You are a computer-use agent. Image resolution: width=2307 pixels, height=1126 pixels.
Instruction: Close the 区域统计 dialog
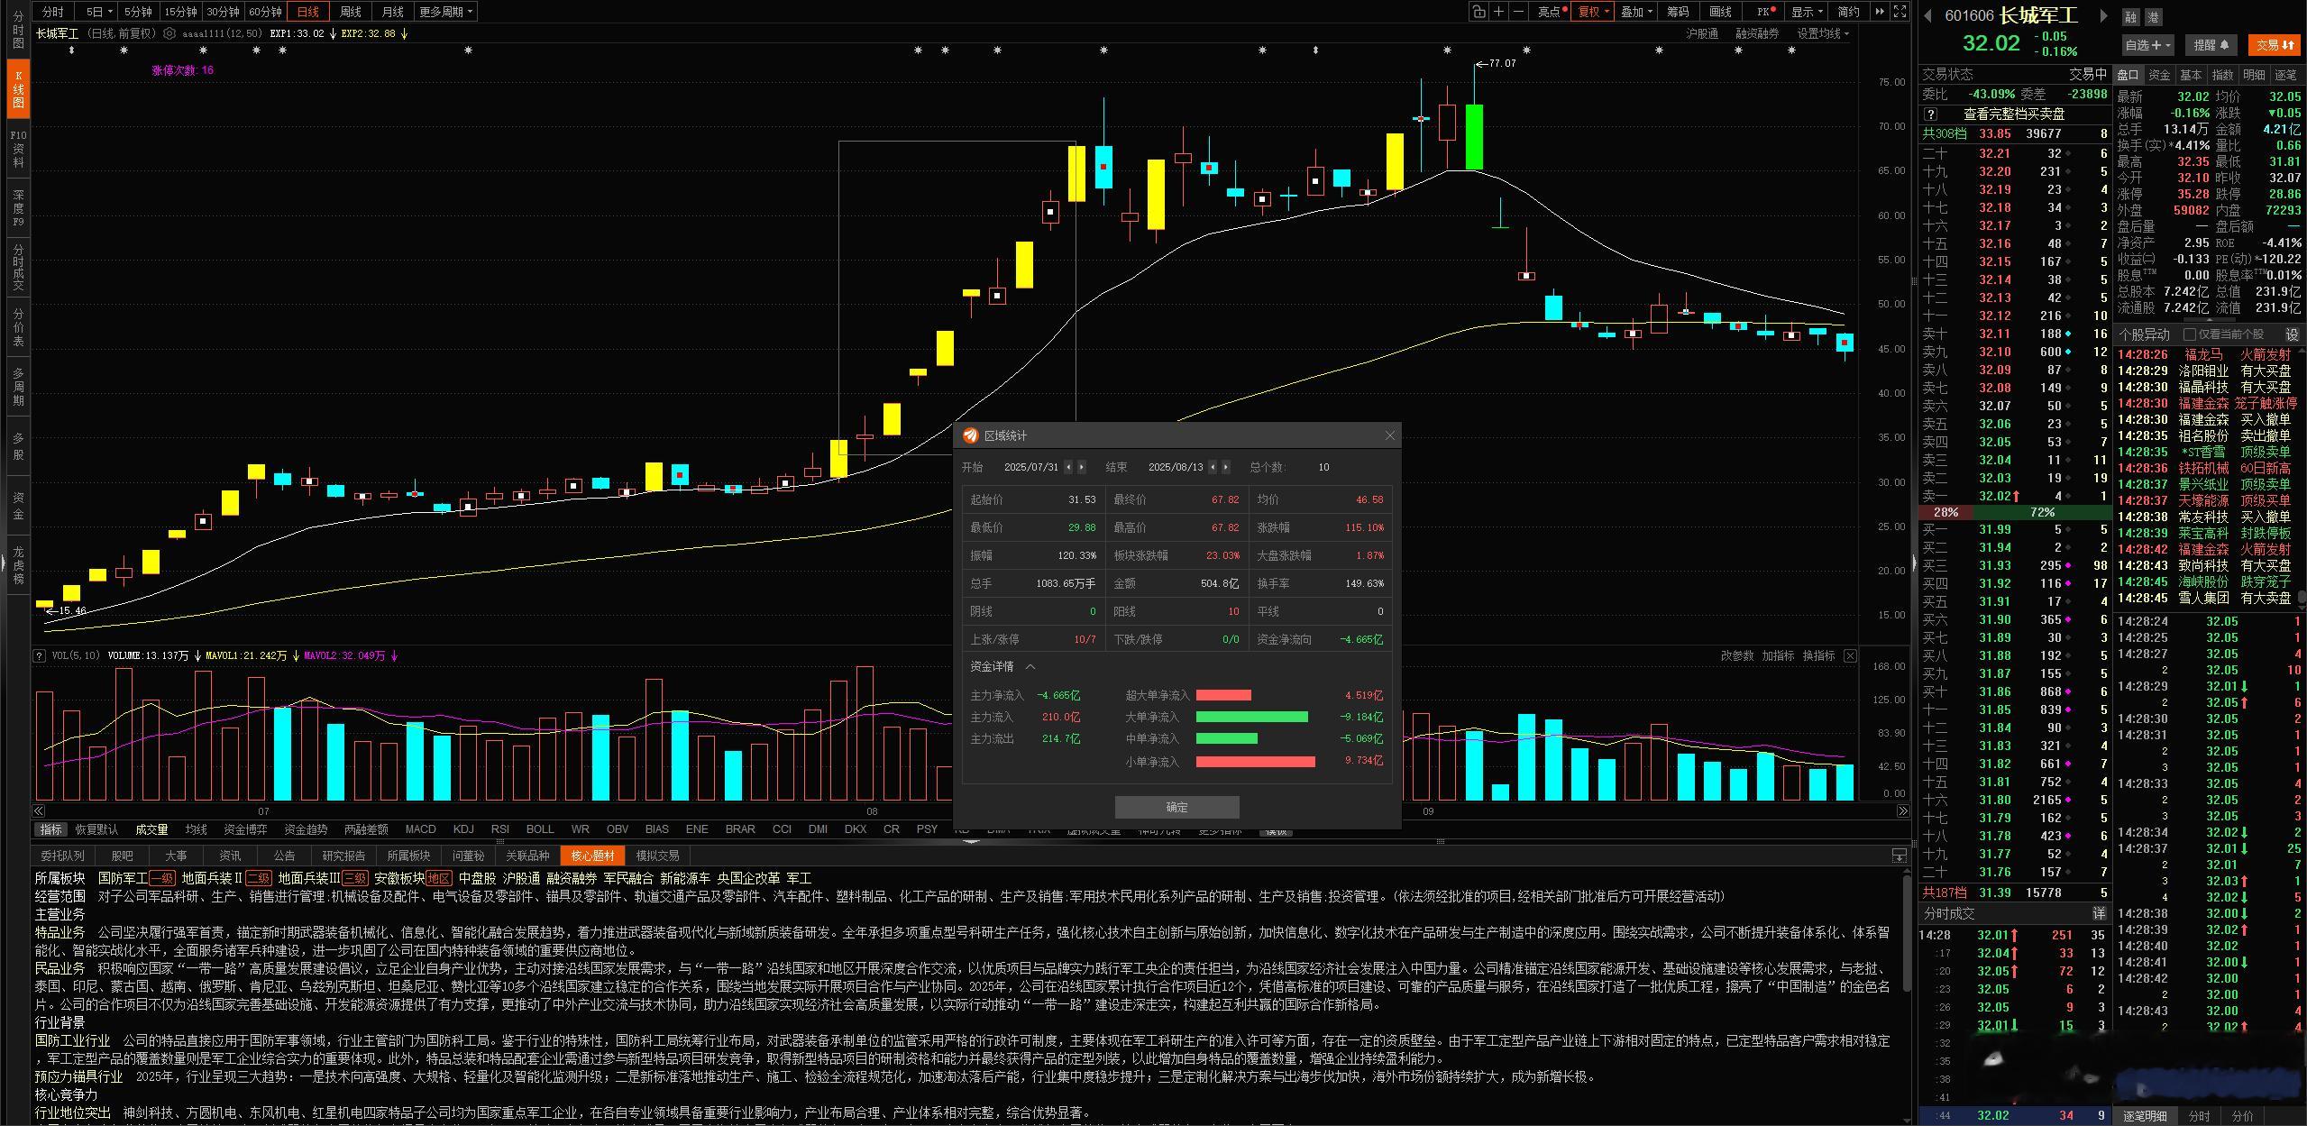(x=1389, y=435)
